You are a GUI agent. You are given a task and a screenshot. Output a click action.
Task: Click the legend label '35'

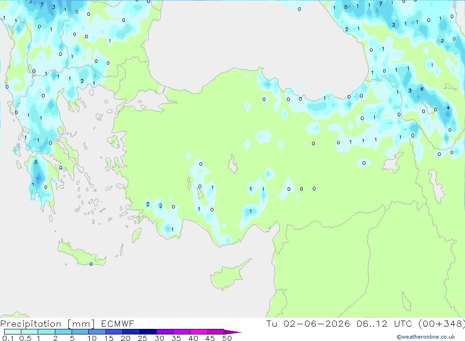176,338
